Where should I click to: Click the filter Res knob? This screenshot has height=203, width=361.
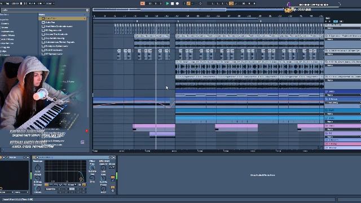[92, 178]
